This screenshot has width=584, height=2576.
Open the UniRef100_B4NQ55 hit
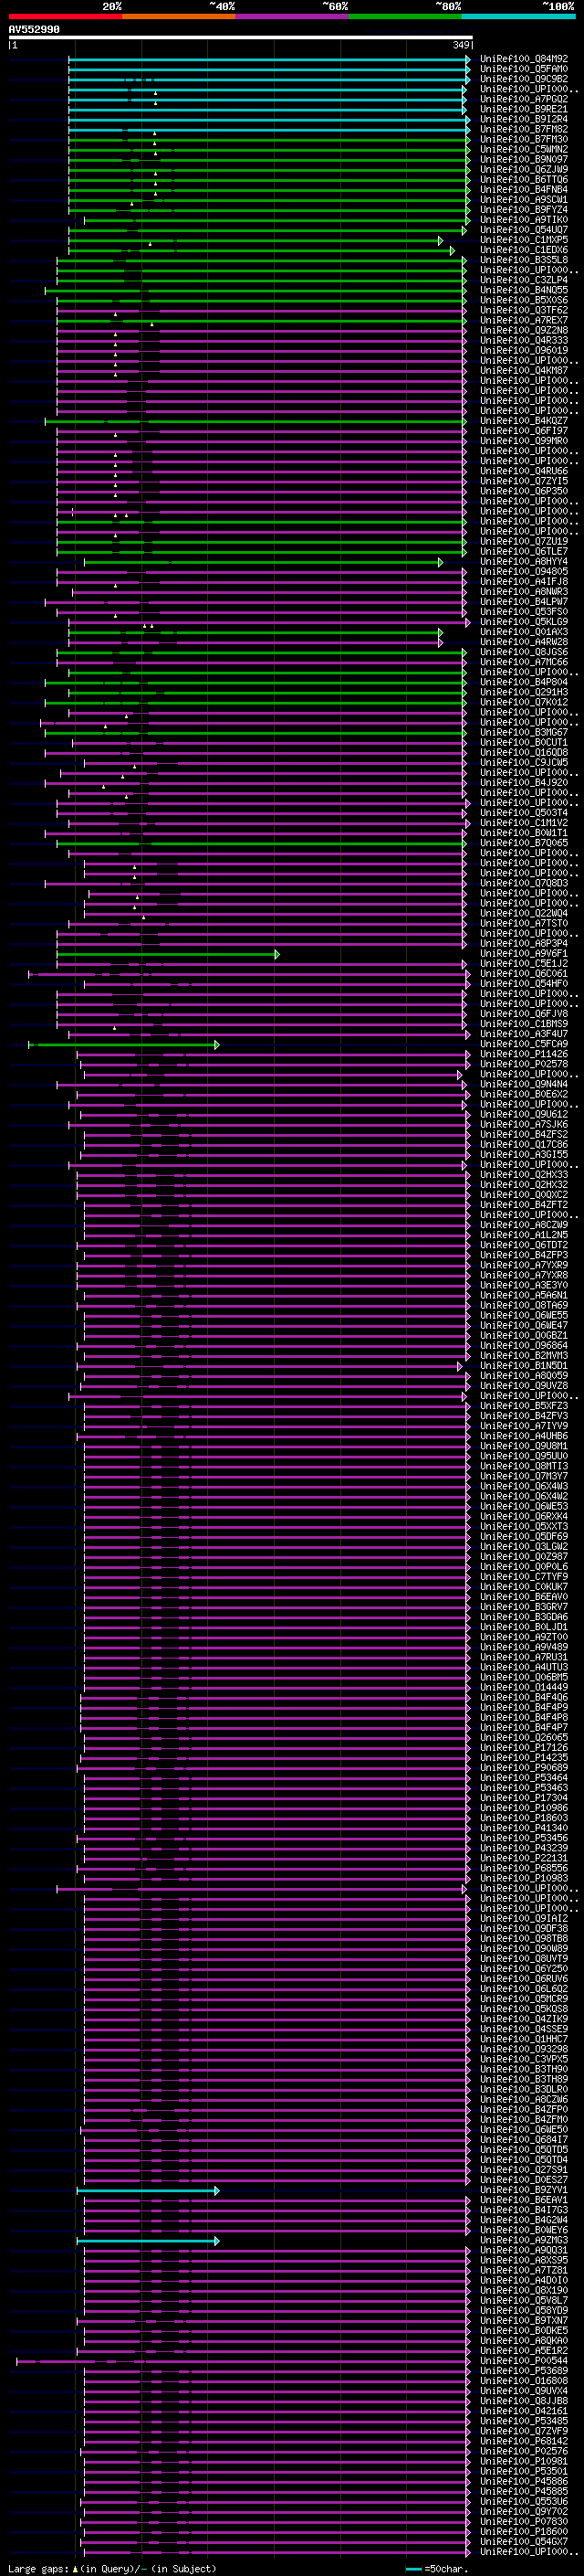click(524, 290)
